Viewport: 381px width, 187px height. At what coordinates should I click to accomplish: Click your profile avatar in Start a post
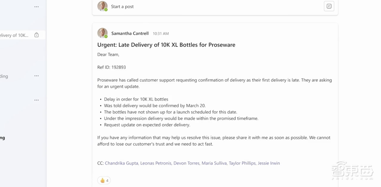[102, 6]
